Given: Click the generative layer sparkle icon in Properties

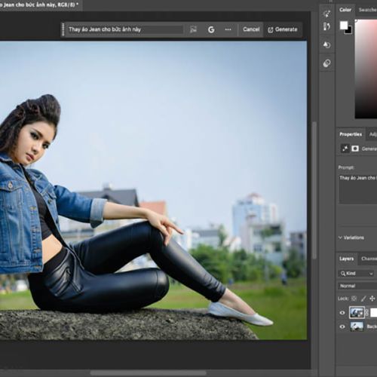Looking at the screenshot, I should point(345,149).
